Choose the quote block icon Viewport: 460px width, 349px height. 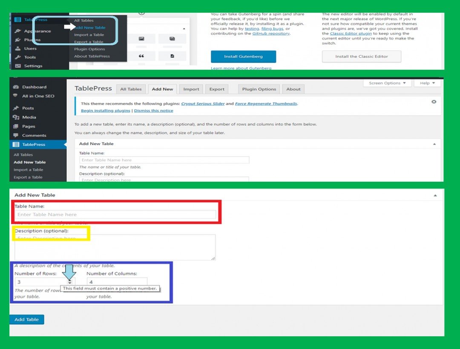pyautogui.click(x=141, y=56)
